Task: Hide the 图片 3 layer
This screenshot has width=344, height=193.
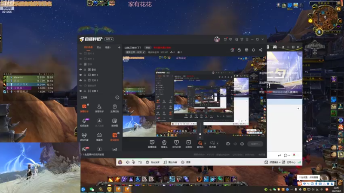Action: 80,75
